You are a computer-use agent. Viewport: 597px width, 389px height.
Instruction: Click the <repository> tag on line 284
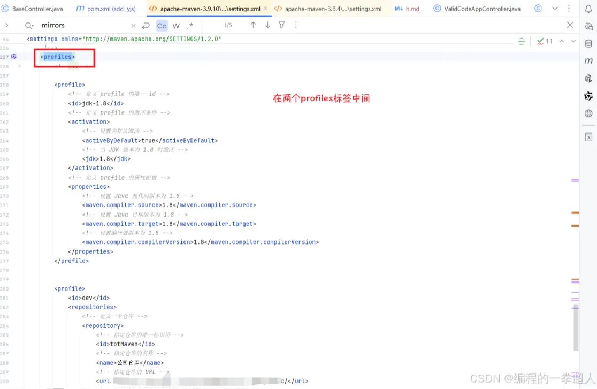103,326
